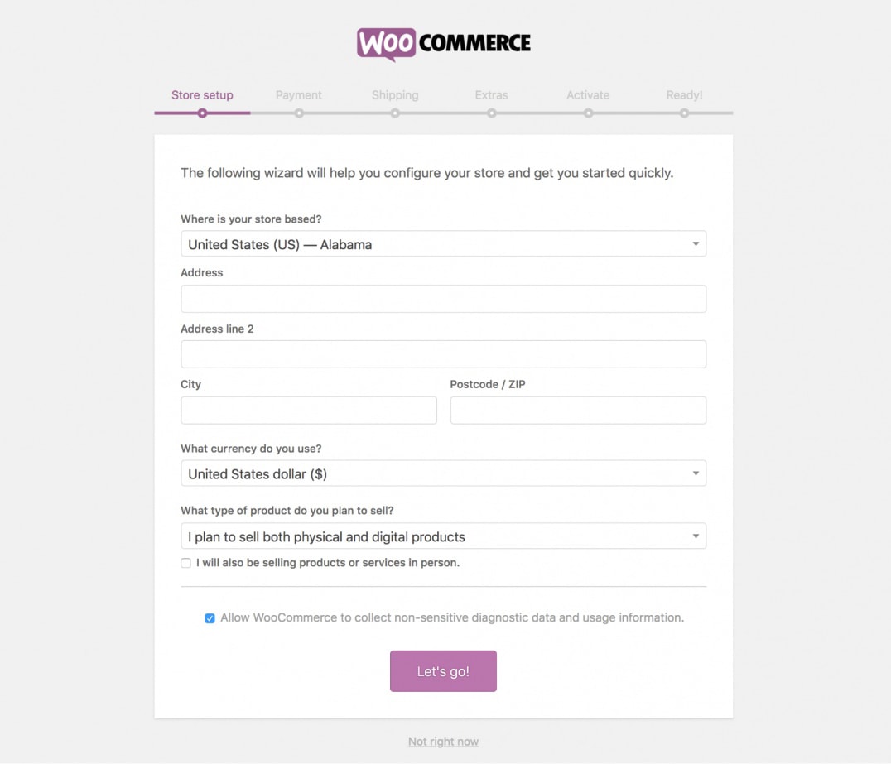Open the currency selection dropdown
This screenshot has width=891, height=764.
tap(443, 473)
